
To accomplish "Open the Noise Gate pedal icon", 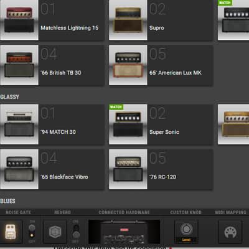I will pos(11,232).
